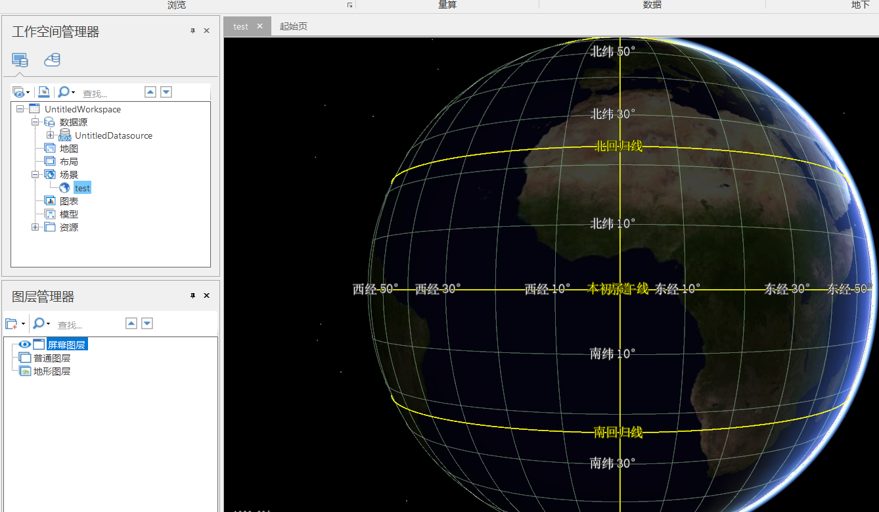Open the 浏览 group dialog launcher
The width and height of the screenshot is (879, 512).
(350, 5)
